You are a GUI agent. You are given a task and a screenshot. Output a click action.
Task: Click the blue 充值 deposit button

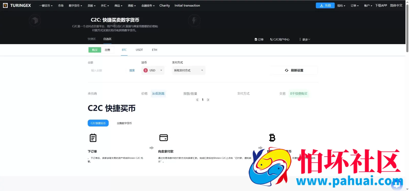325,5
